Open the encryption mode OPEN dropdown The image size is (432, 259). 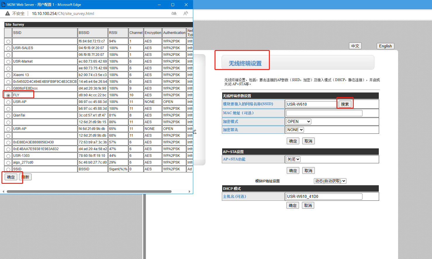[x=298, y=121]
